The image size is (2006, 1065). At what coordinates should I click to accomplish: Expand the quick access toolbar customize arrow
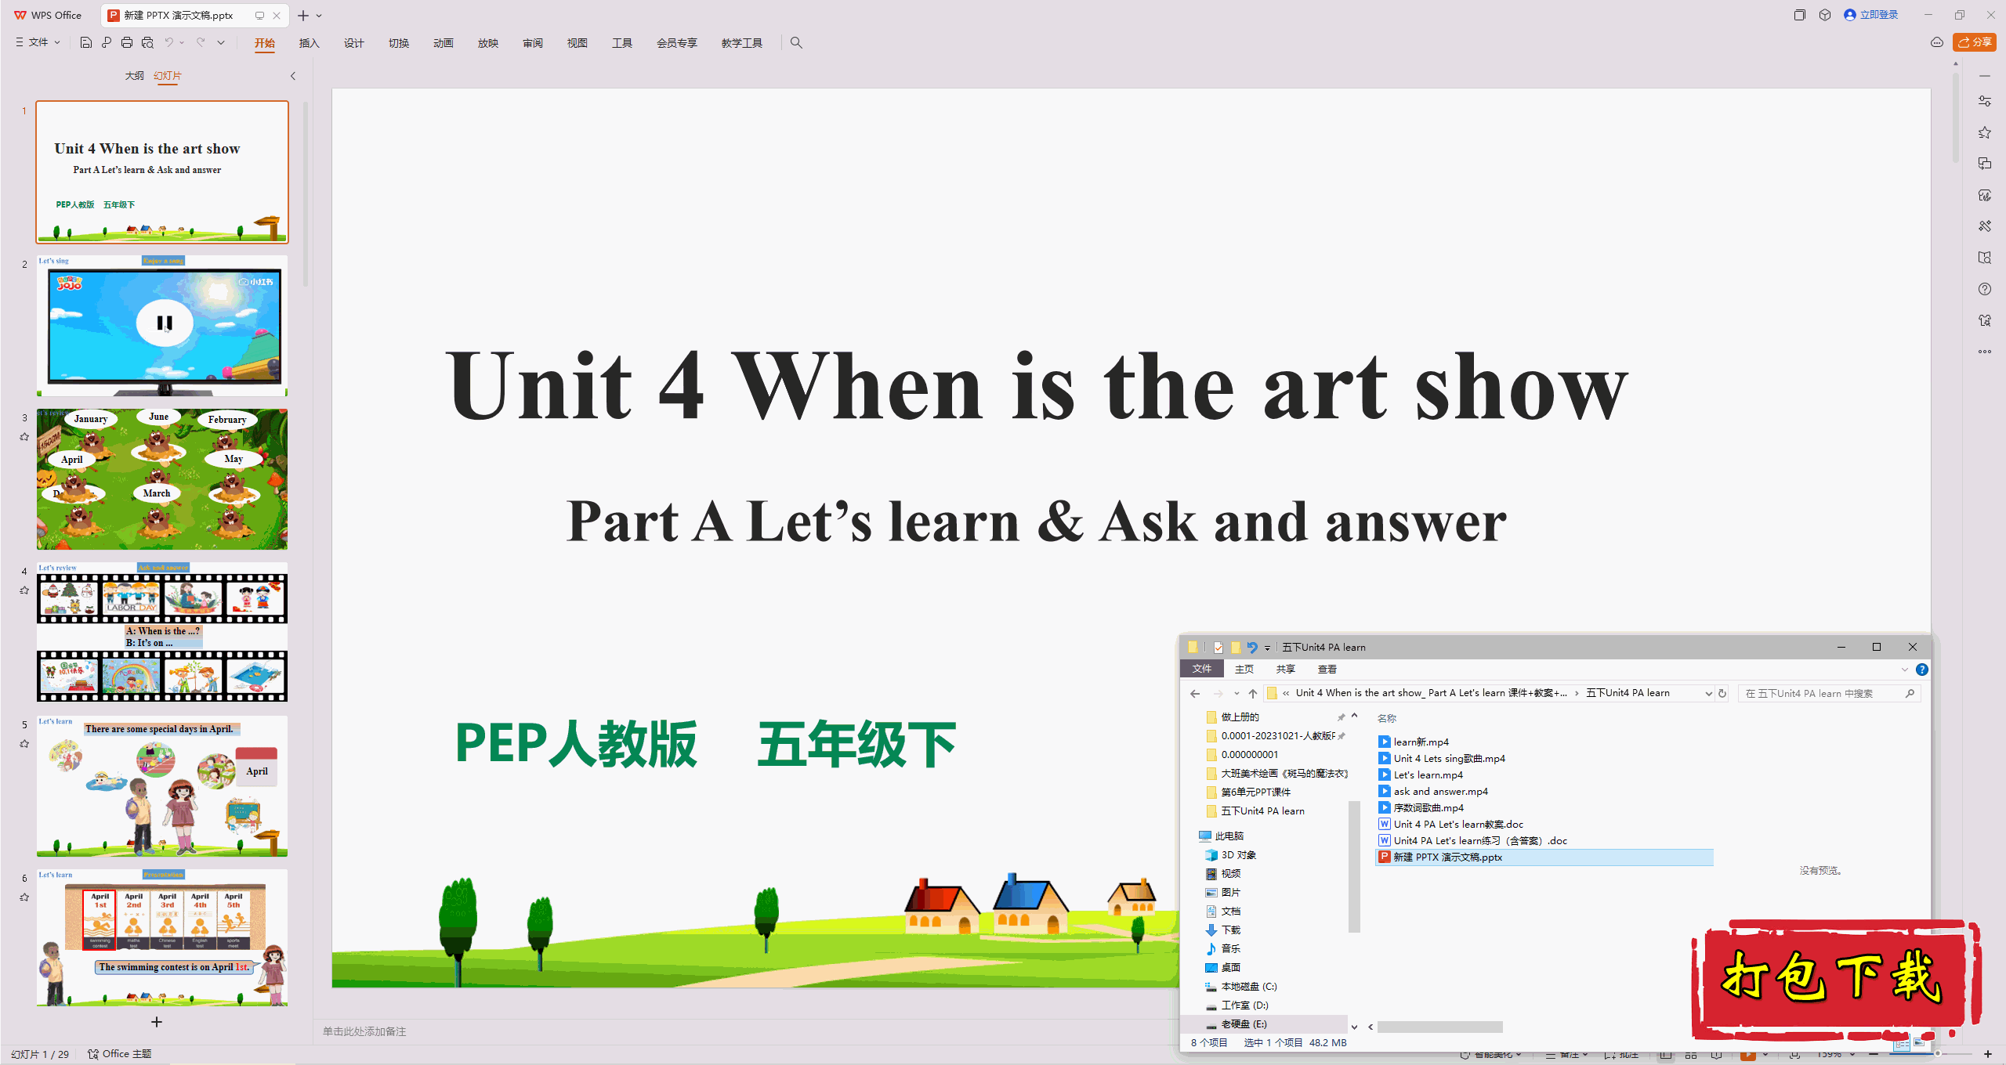tap(221, 43)
